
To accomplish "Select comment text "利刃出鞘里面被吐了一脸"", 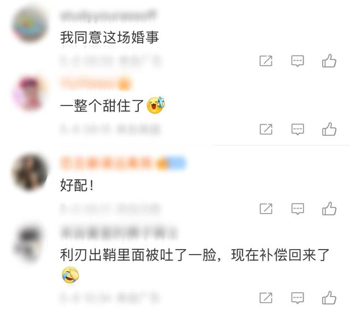I will (138, 255).
